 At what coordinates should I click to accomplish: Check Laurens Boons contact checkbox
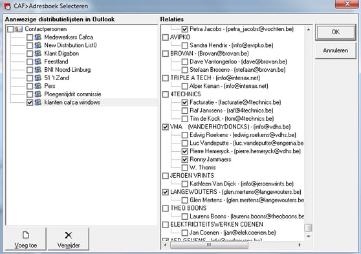(184, 217)
